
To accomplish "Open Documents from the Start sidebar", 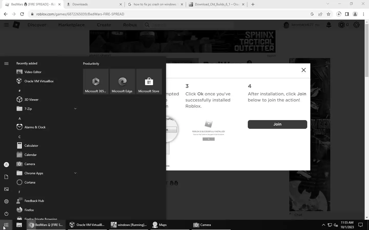I will pos(6,177).
